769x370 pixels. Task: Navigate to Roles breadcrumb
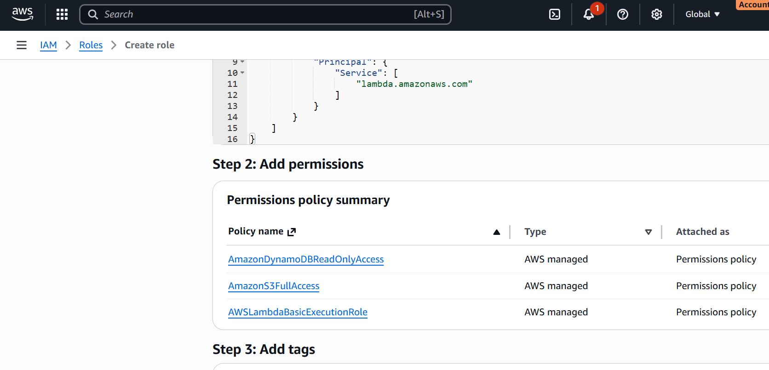[x=91, y=45]
